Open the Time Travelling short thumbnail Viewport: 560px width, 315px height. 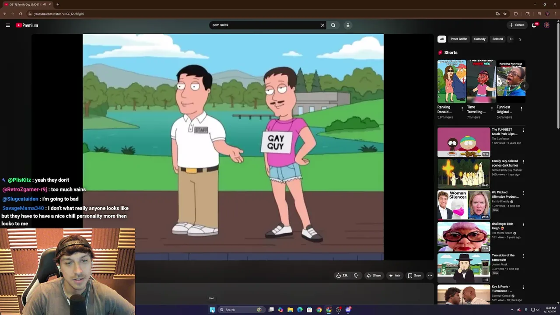coord(481,81)
